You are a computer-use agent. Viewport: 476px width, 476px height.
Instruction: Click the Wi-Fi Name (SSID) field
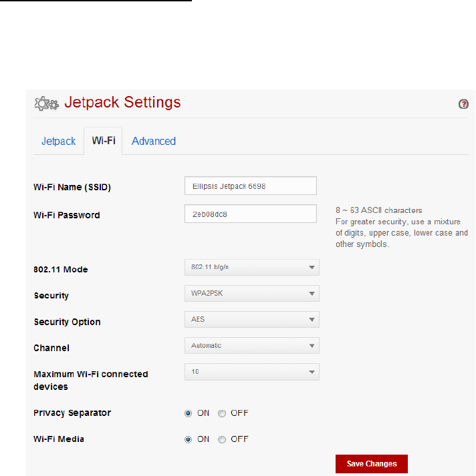[251, 186]
